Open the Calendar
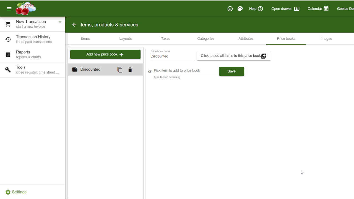This screenshot has height=199, width=354. tap(318, 9)
